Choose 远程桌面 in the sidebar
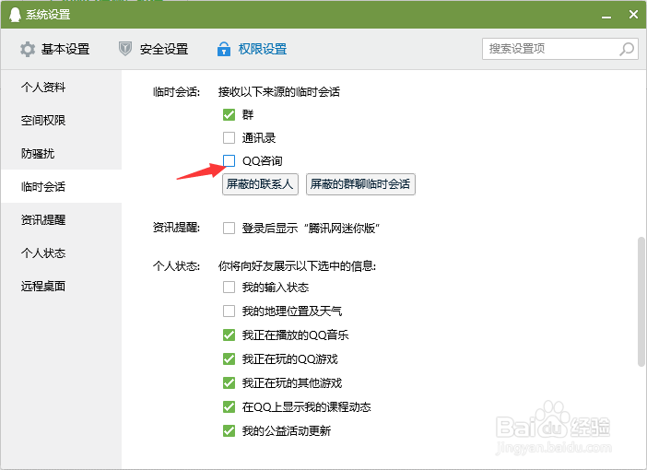 click(x=61, y=286)
